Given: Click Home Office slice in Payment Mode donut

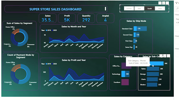Looking at the screenshot, I should click(16, 68).
